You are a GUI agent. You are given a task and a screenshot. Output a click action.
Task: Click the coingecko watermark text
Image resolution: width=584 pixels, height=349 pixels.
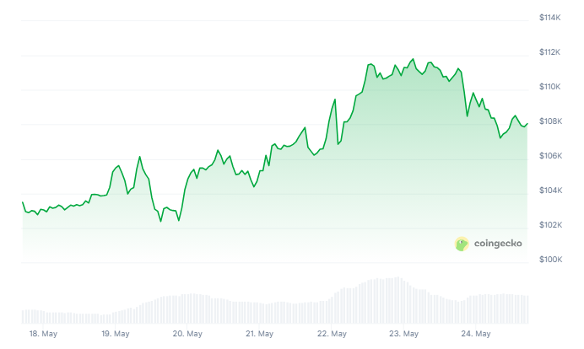tap(498, 244)
